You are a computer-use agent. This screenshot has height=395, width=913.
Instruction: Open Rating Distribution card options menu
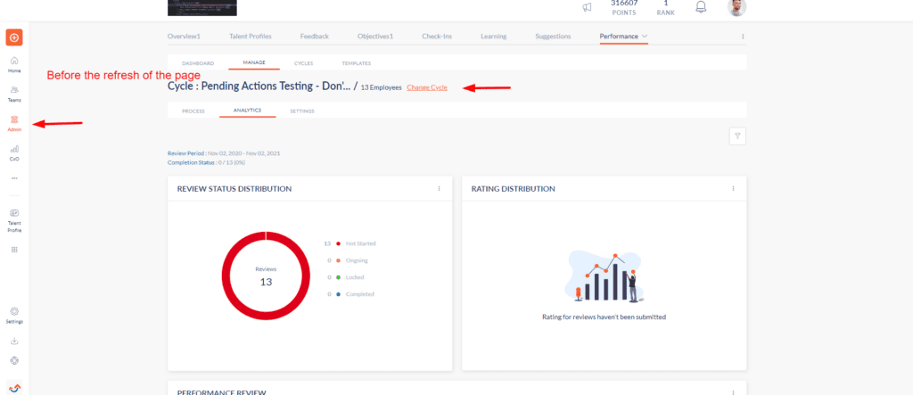click(x=733, y=189)
